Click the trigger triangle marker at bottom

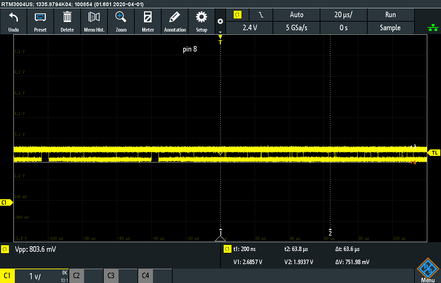pyautogui.click(x=220, y=239)
